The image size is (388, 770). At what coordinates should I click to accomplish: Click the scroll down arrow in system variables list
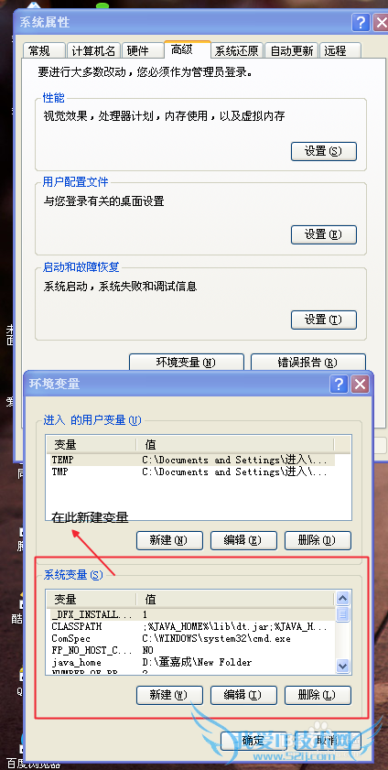pos(343,666)
